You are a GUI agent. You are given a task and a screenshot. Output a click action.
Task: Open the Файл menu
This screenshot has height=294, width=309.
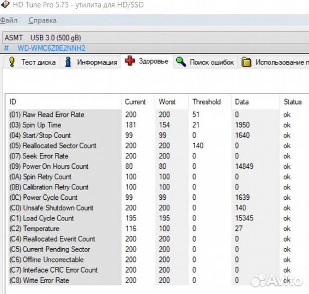[x=9, y=20]
